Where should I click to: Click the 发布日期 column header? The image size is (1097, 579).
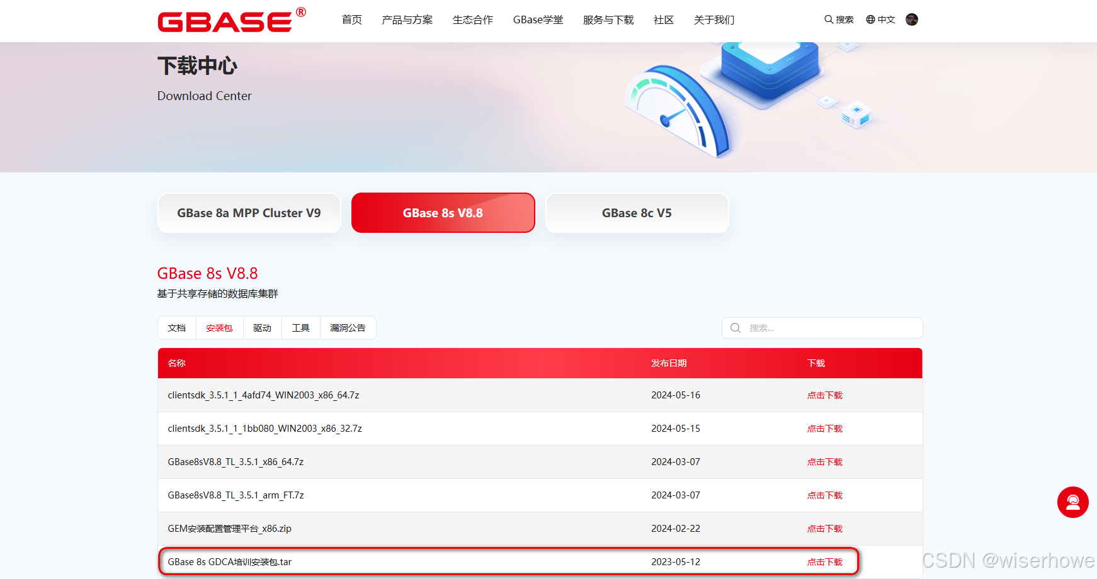click(x=669, y=363)
